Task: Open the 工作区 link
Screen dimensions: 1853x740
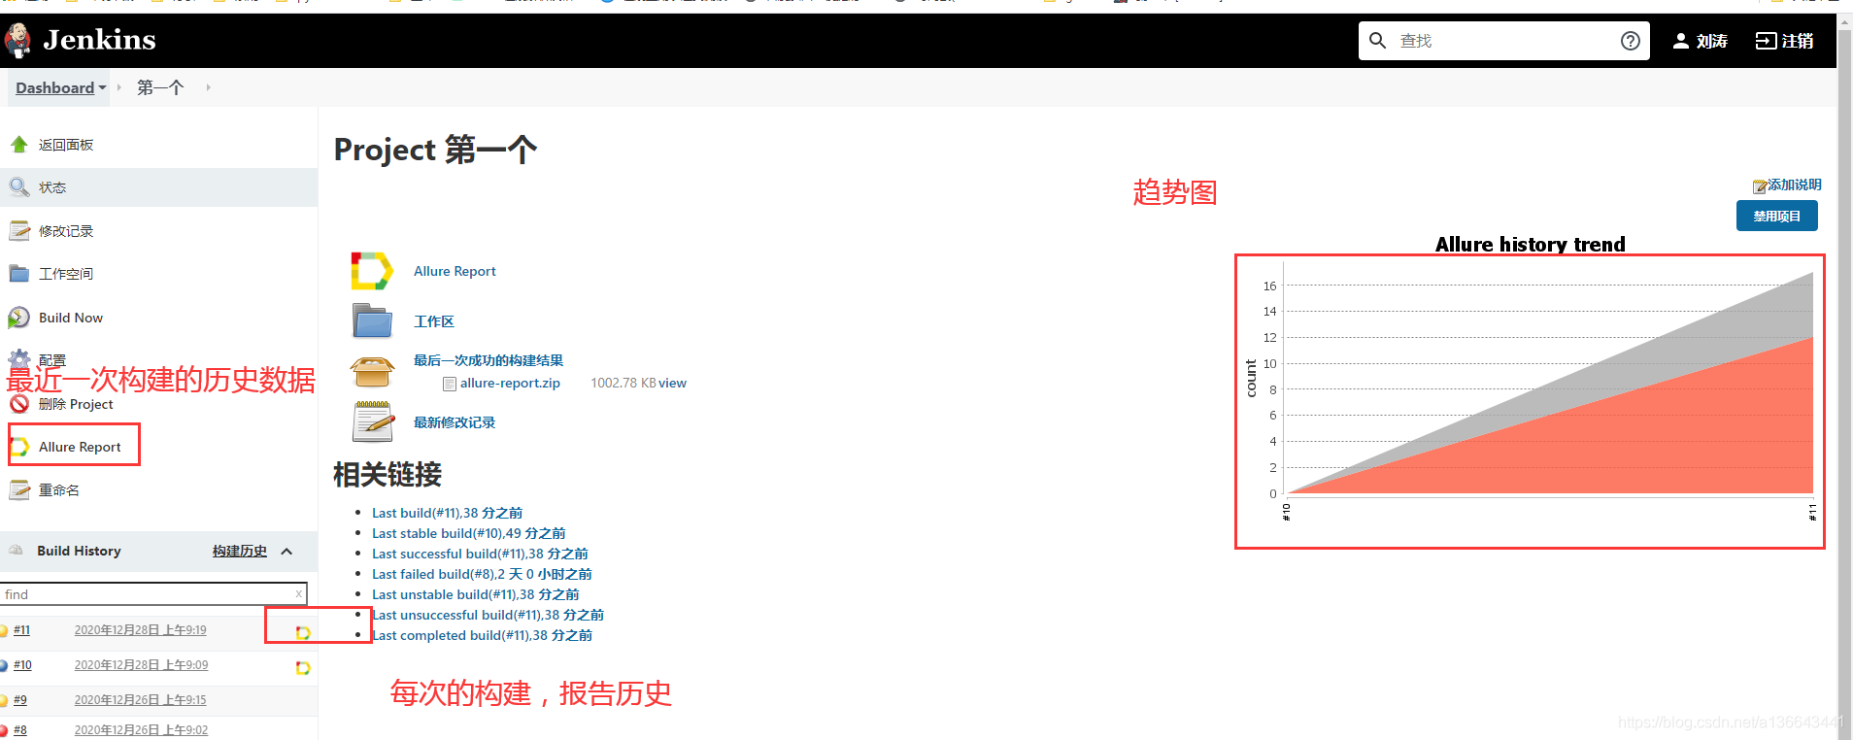Action: tap(434, 321)
